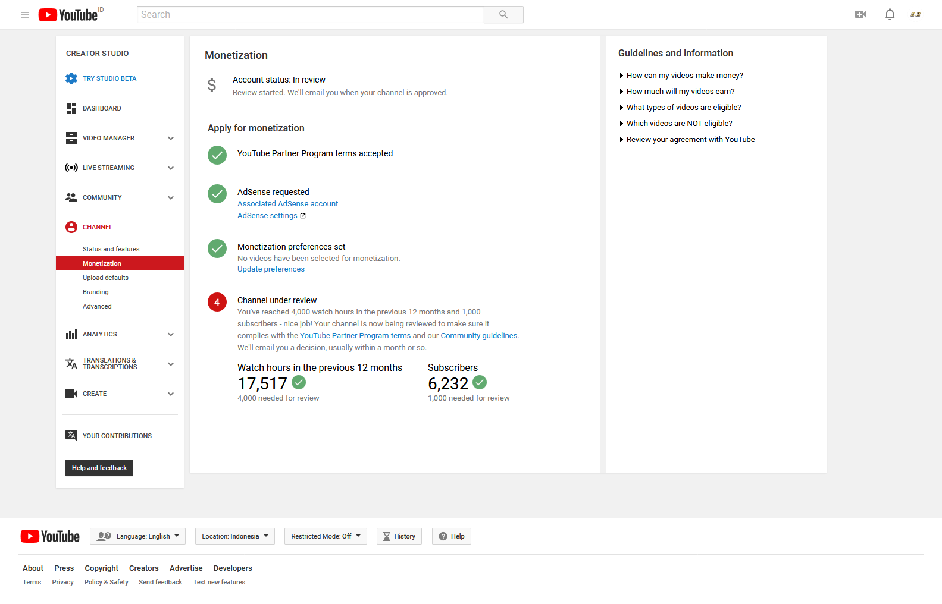Open Policy & Safety footer link
942x604 pixels.
tap(107, 583)
